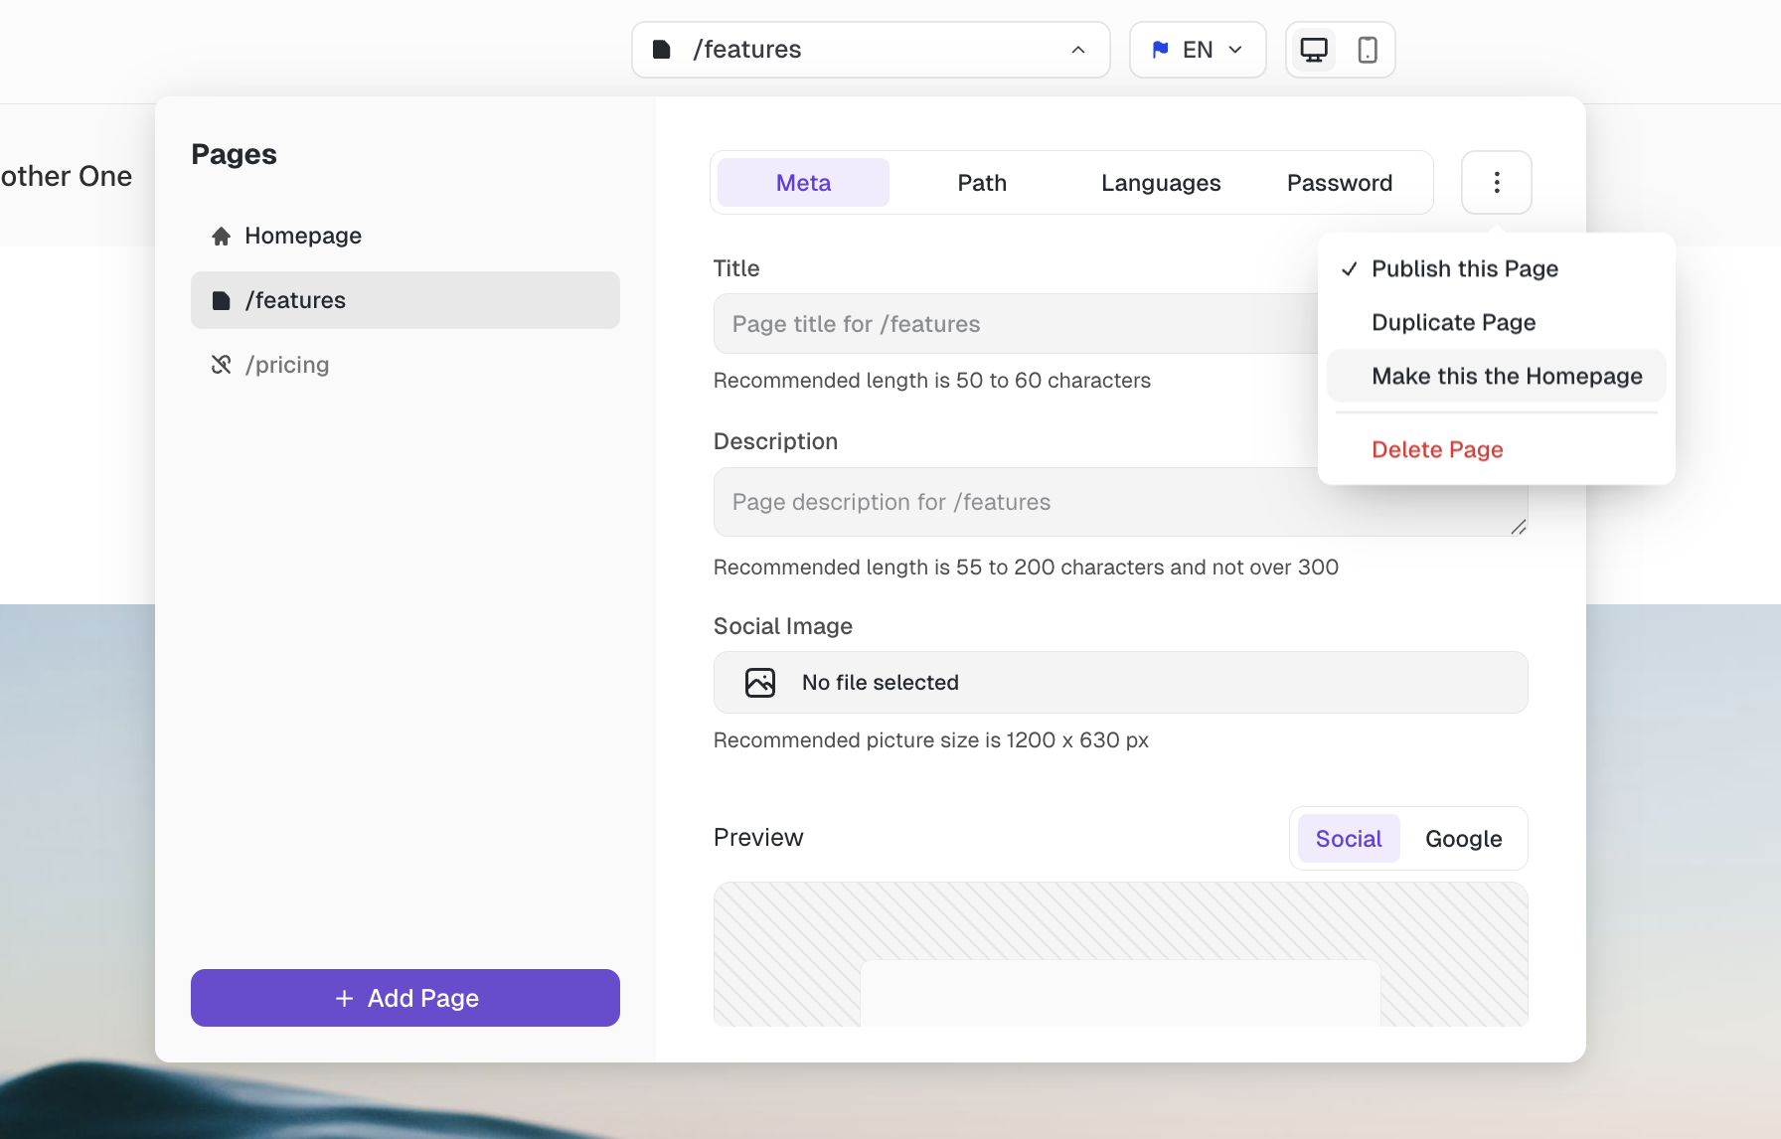Click the blue flag language icon

1160,50
